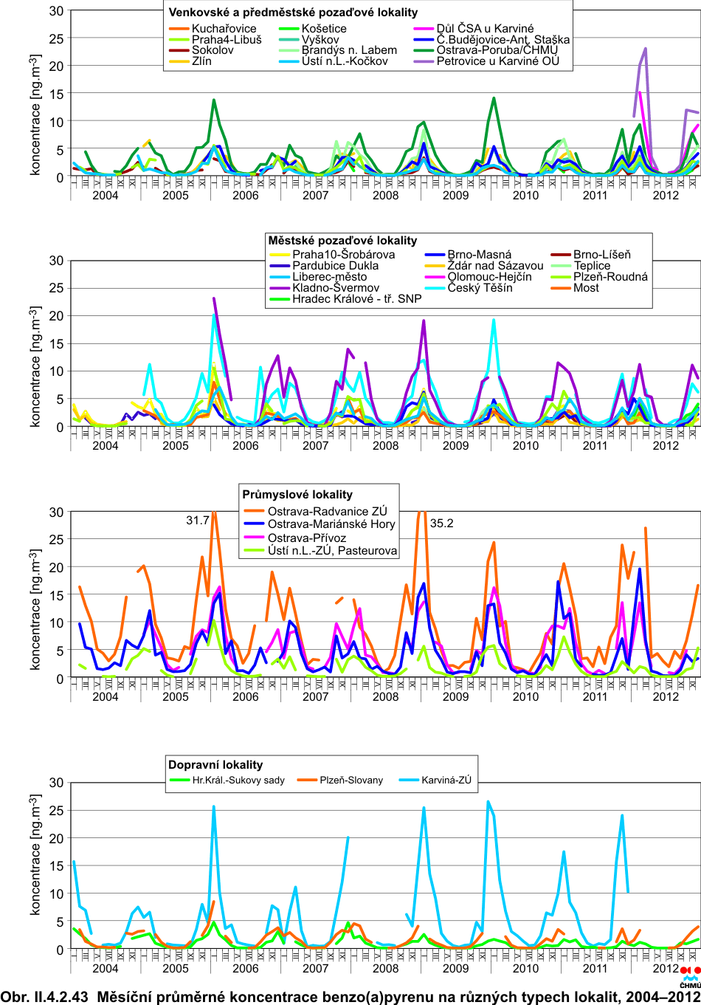Click the 35.2 peak value annotation
The image size is (701, 1005).
tap(441, 524)
